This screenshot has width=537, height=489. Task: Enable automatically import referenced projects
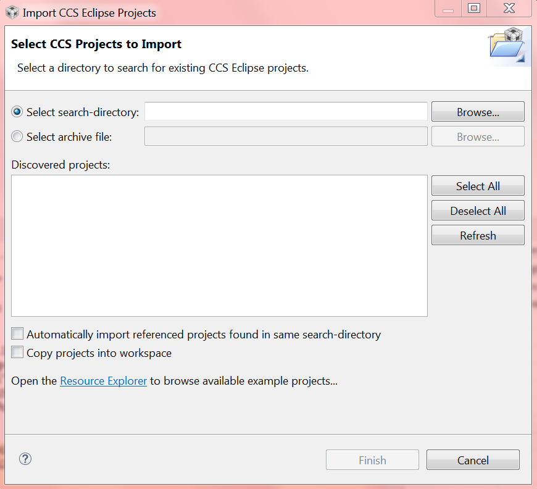pos(17,334)
